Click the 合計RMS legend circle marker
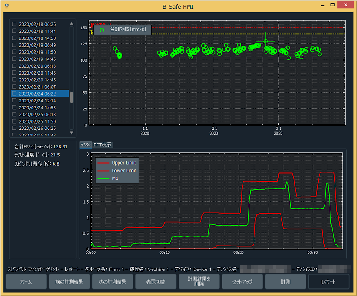 [102, 30]
